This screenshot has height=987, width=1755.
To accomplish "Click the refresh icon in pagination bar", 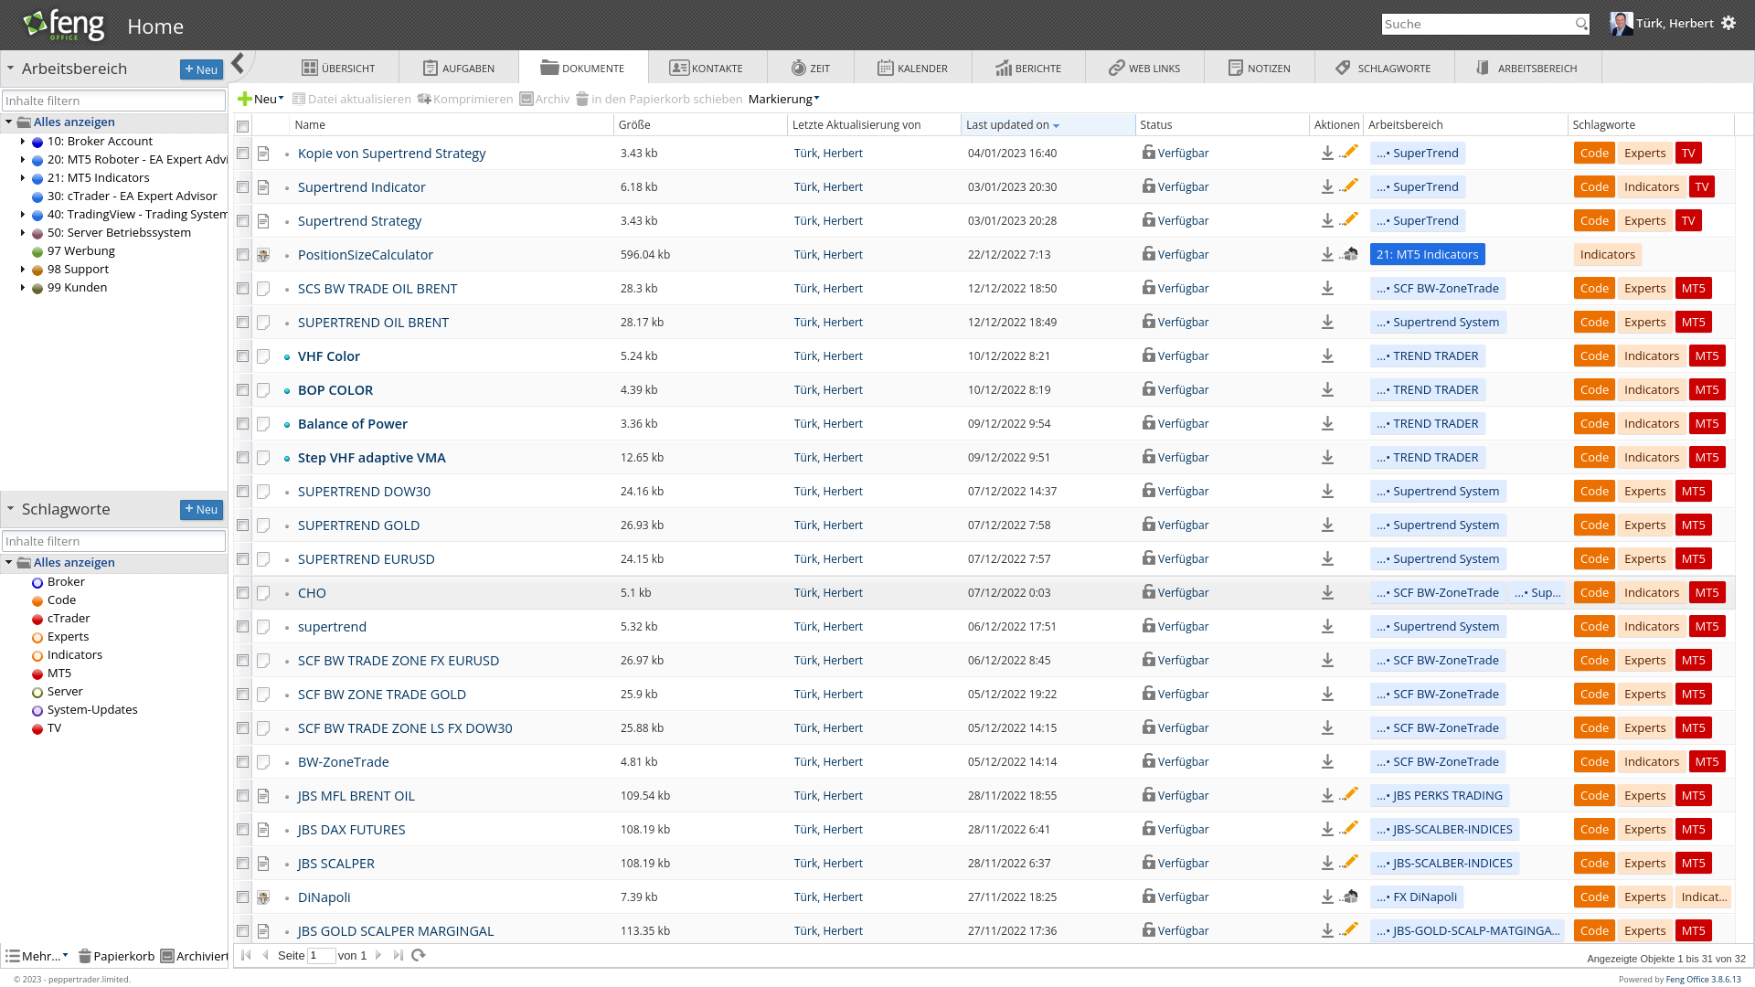I will click(x=419, y=955).
